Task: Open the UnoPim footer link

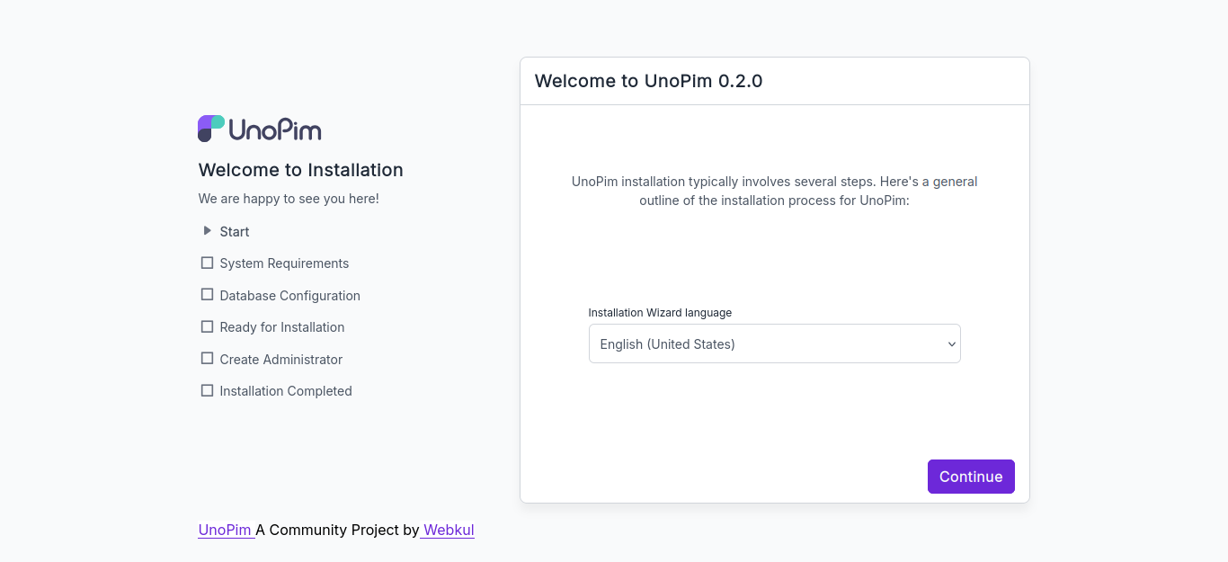Action: point(225,530)
